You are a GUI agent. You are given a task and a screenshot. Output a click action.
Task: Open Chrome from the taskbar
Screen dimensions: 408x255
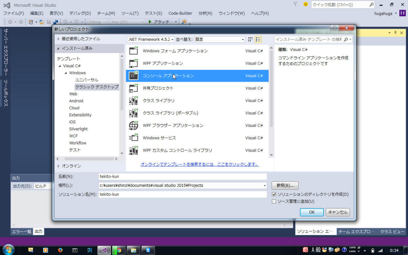pos(119,250)
